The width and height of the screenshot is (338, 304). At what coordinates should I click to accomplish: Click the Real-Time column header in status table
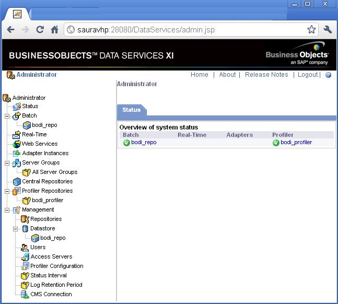(192, 135)
